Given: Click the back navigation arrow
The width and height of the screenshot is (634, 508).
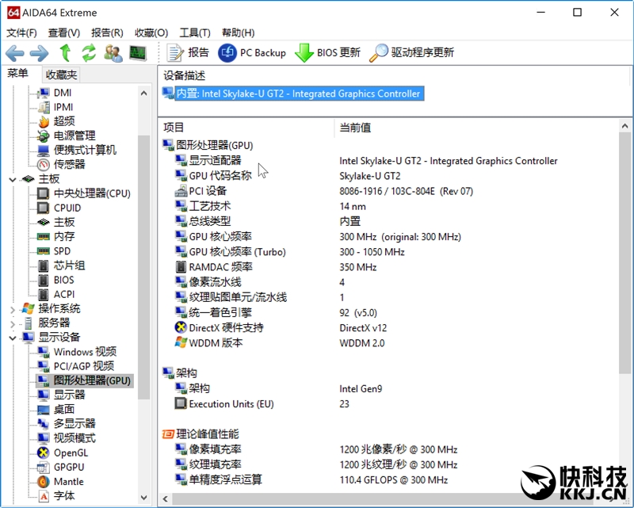Looking at the screenshot, I should (13, 52).
